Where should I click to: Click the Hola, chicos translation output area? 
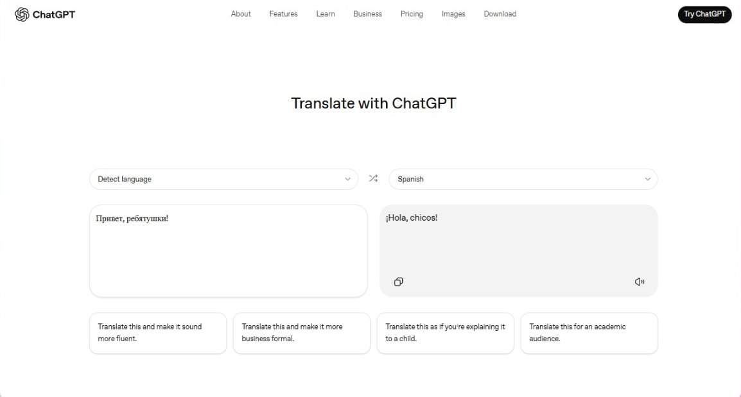518,244
